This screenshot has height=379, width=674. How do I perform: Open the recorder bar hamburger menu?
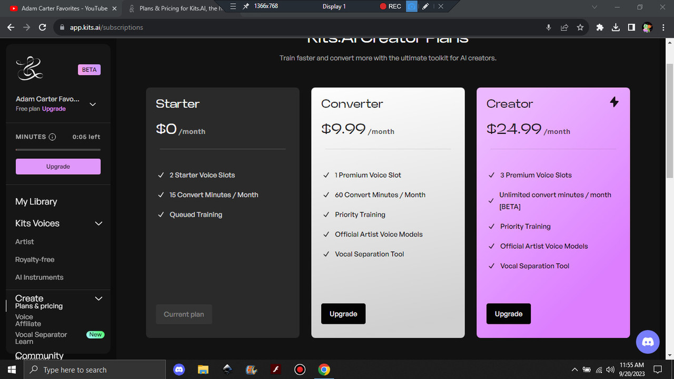click(233, 6)
